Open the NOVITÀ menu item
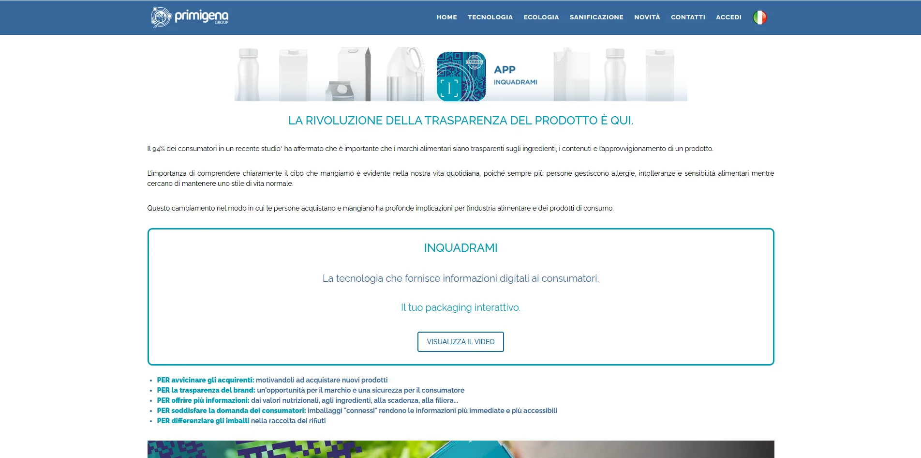Screen dimensions: 921x458 pyautogui.click(x=647, y=17)
